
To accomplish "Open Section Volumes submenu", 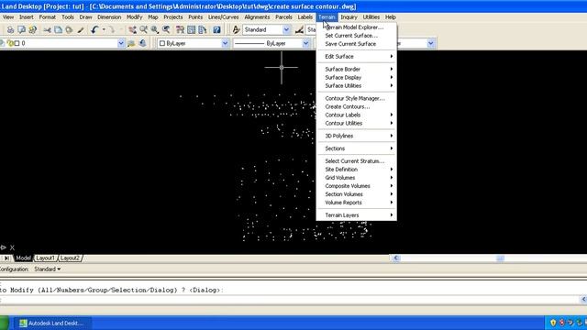I will tap(357, 194).
